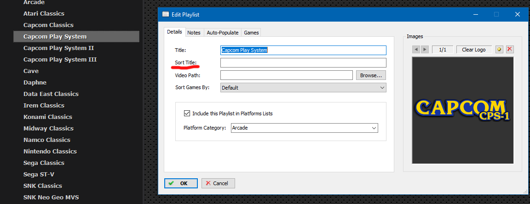Viewport: 530px width, 204px height.
Task: Delete current image with red X icon
Action: (x=510, y=50)
